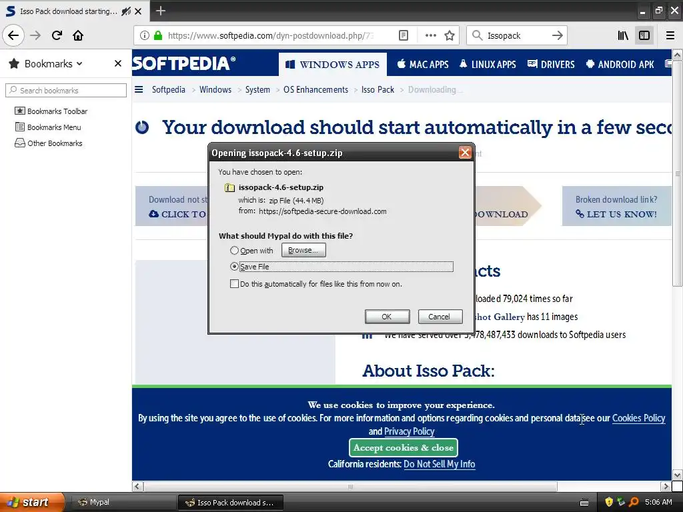The image size is (683, 512).
Task: Close the Opening issopack dialog
Action: 465,153
